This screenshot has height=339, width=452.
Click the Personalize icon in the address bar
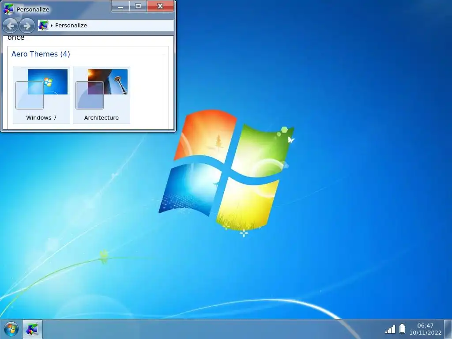point(43,25)
